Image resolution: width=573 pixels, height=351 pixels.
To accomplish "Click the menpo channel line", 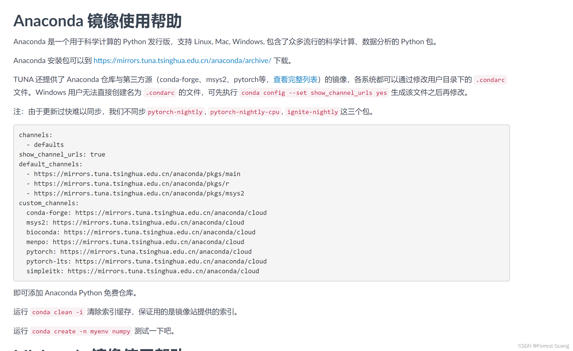I will (x=135, y=242).
